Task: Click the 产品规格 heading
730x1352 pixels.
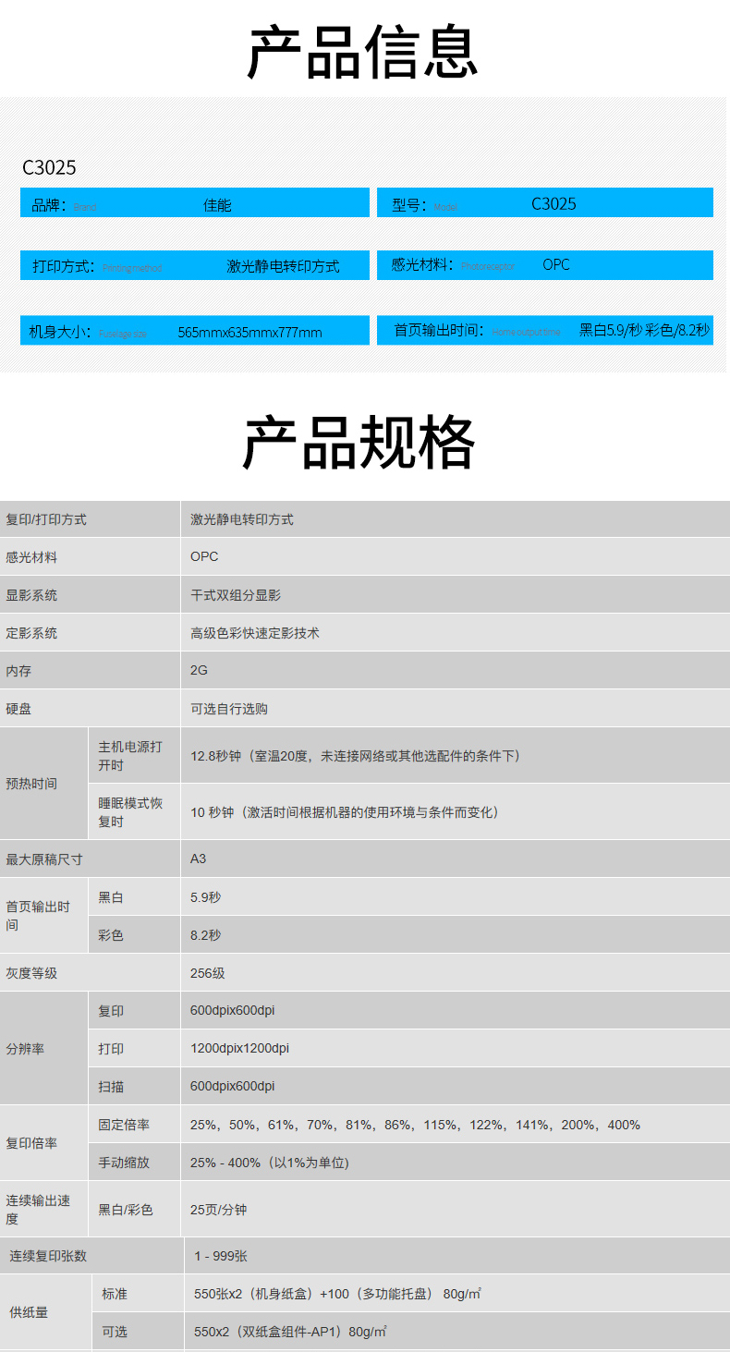Action: (359, 444)
